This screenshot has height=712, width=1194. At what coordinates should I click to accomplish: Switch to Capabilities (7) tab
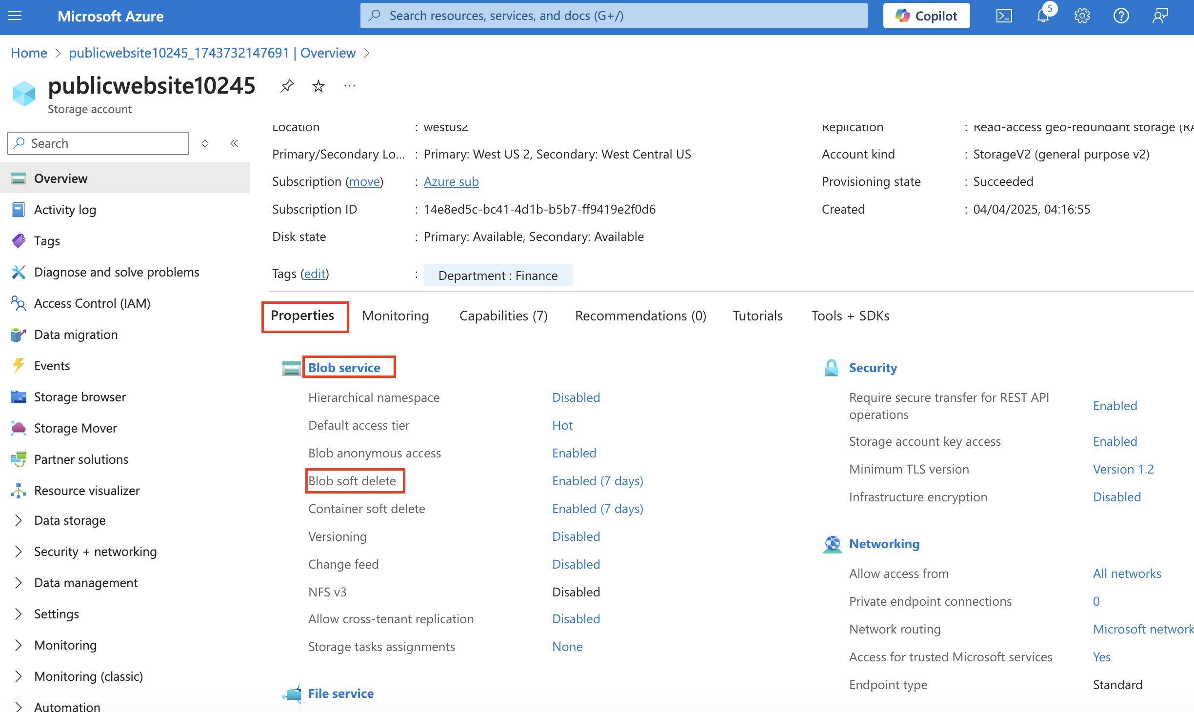coord(503,316)
